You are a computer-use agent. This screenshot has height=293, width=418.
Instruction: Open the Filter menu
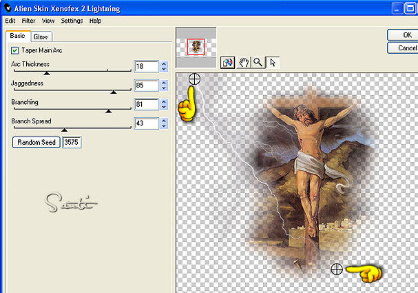click(x=28, y=21)
